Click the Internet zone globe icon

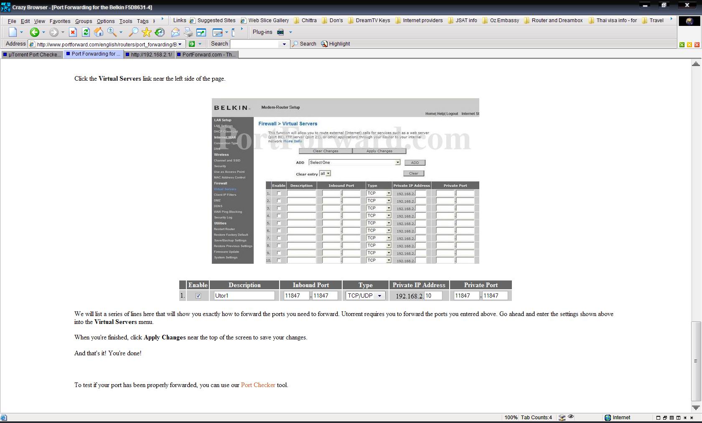[x=608, y=418]
